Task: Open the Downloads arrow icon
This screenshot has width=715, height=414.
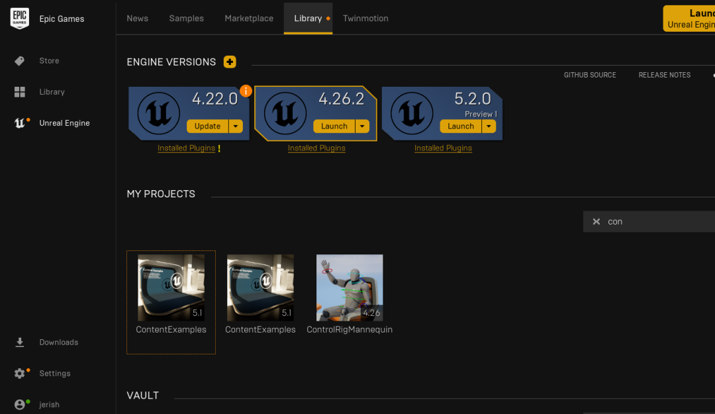Action: click(20, 342)
